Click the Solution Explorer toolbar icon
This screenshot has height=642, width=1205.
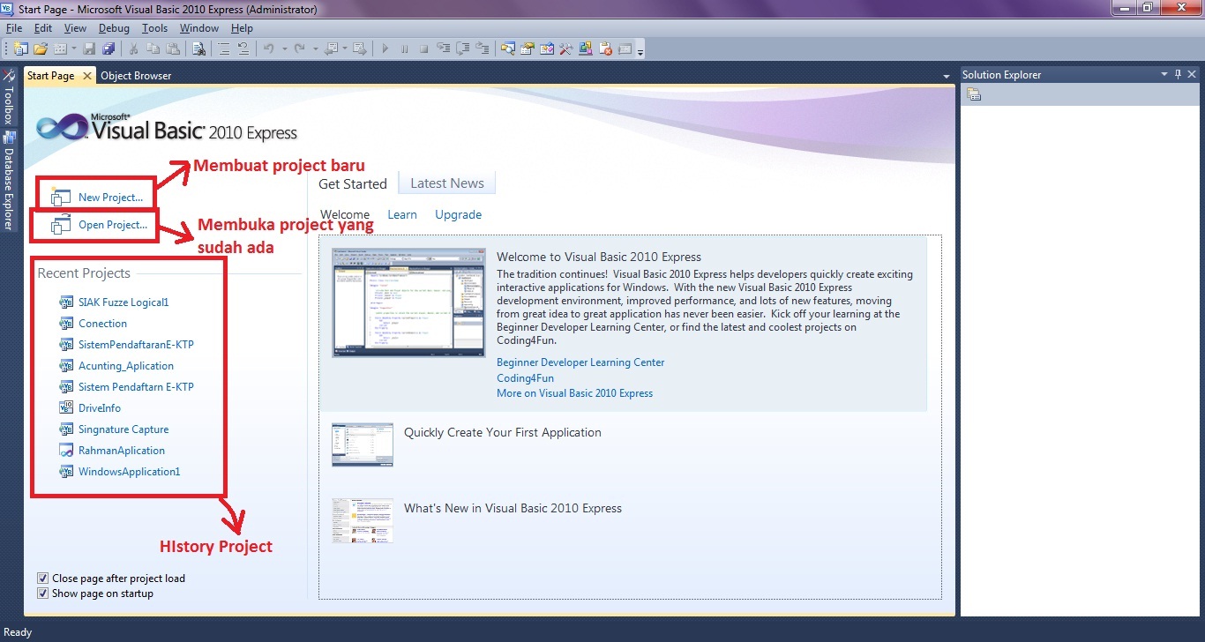point(507,49)
